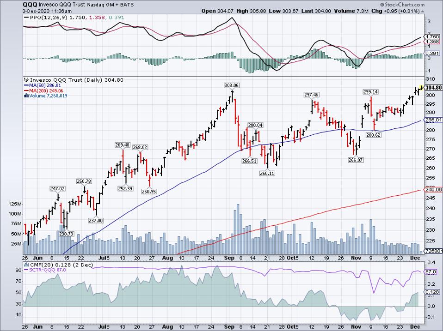443x331 pixels.
Task: Click the 25M volume axis label
Action: coord(17,244)
